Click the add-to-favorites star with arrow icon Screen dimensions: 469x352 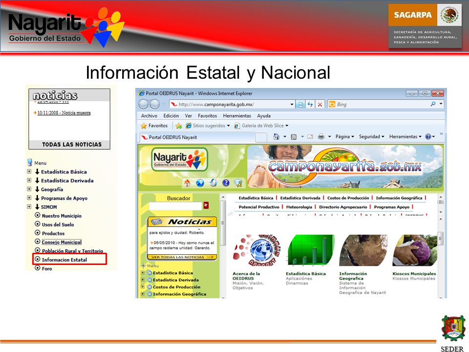(179, 126)
